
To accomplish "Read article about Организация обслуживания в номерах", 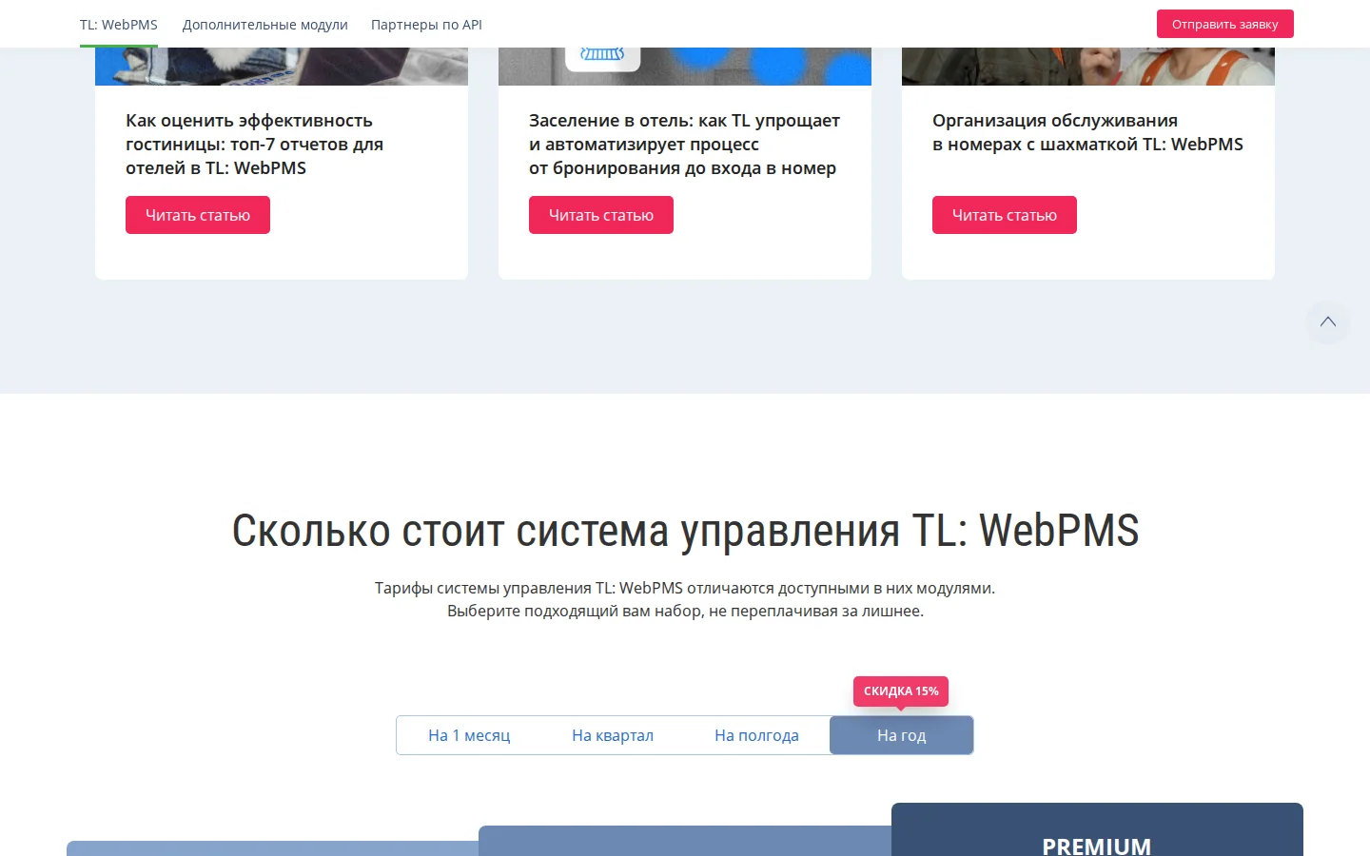I will [1005, 215].
